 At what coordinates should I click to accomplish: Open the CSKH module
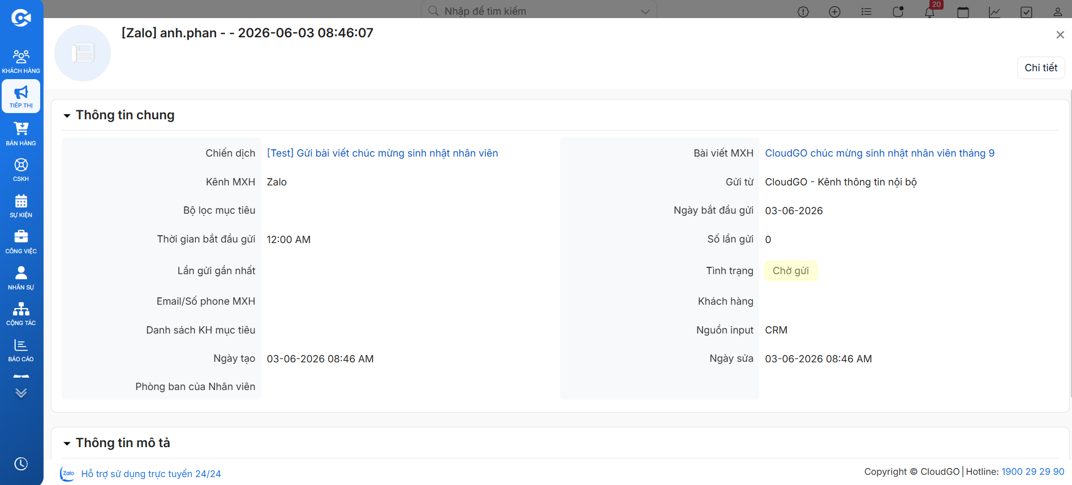tap(21, 170)
